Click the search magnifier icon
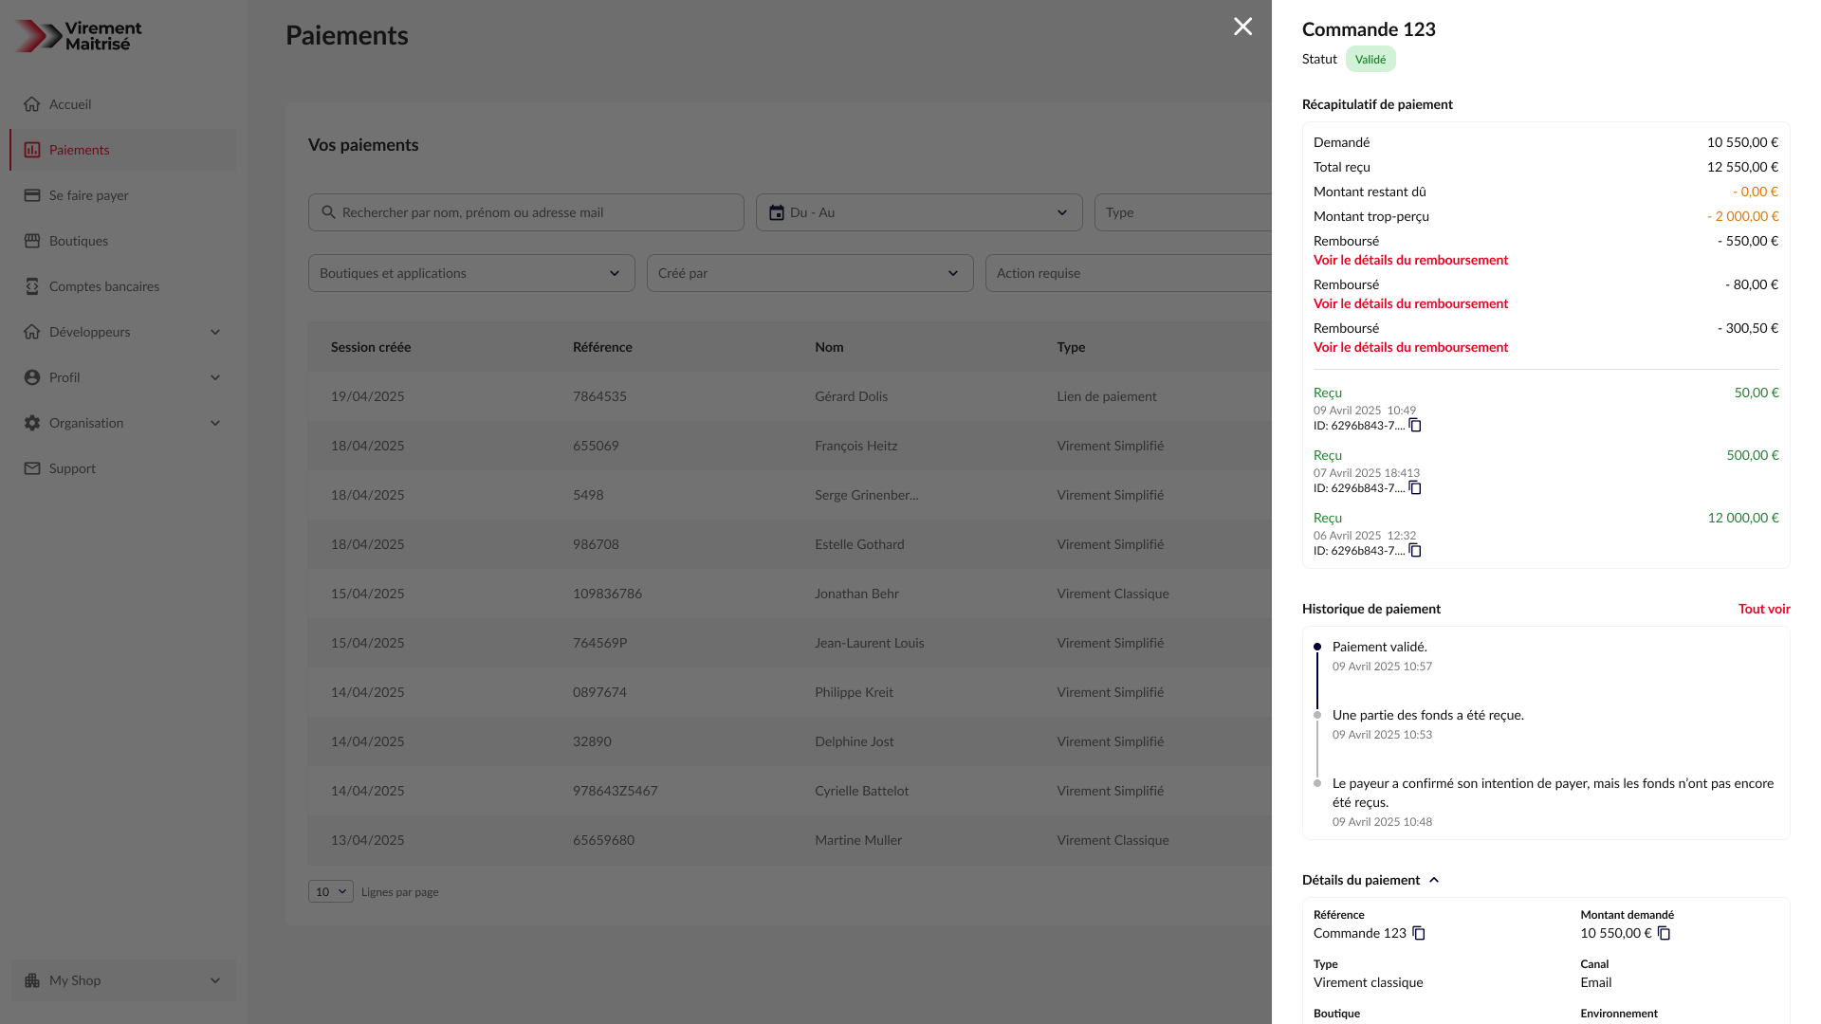1821x1024 pixels. (x=328, y=212)
